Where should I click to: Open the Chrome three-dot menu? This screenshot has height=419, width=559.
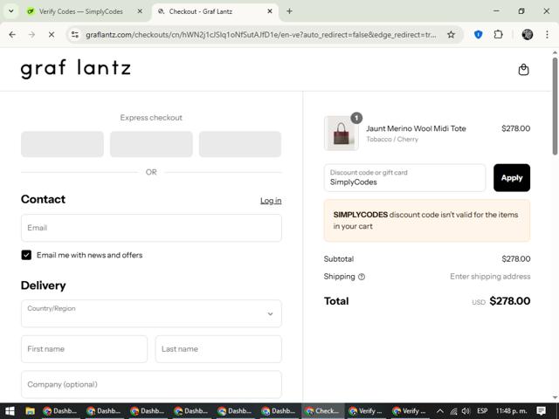click(547, 35)
